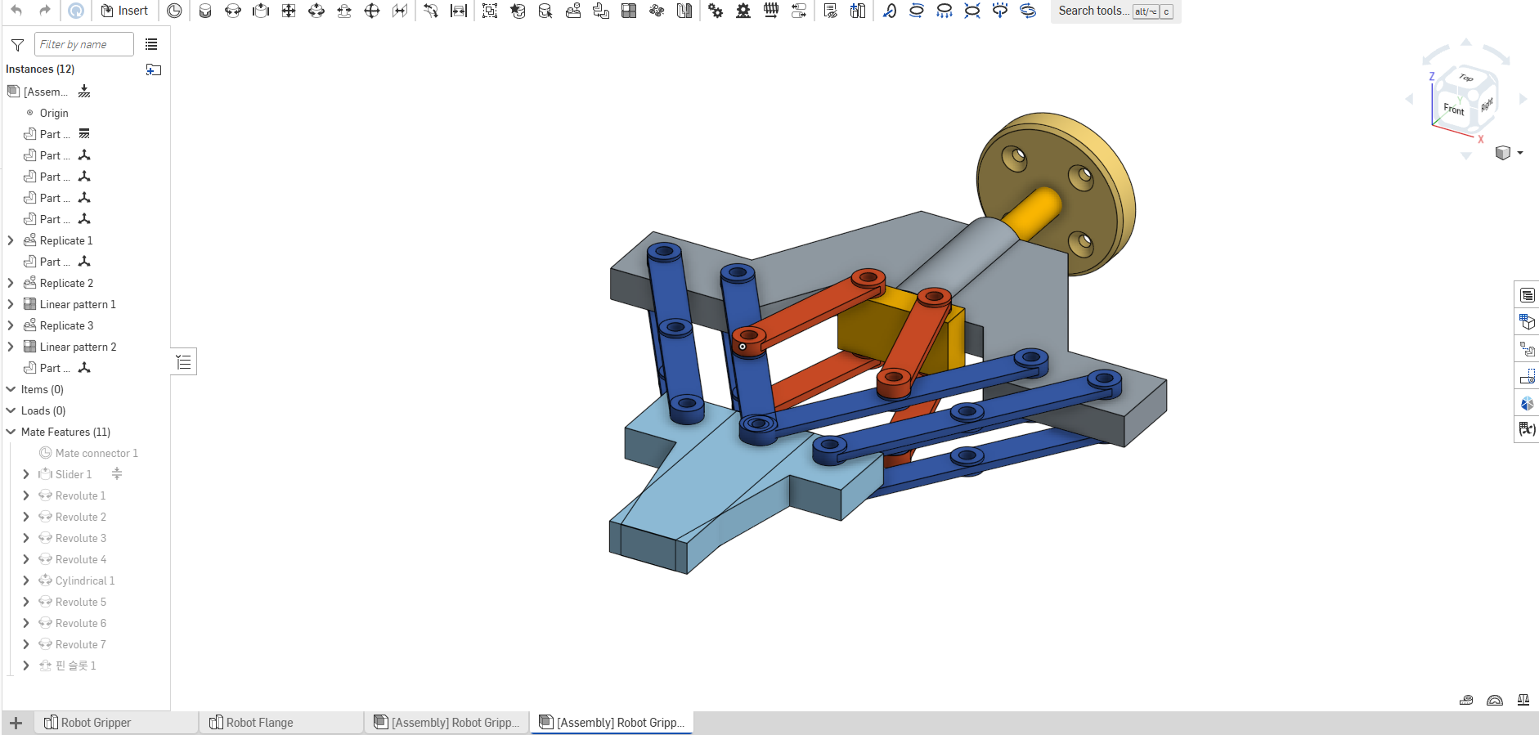Viewport: 1539px width, 735px height.
Task: Collapse the Loads (0) section
Action: (x=11, y=410)
